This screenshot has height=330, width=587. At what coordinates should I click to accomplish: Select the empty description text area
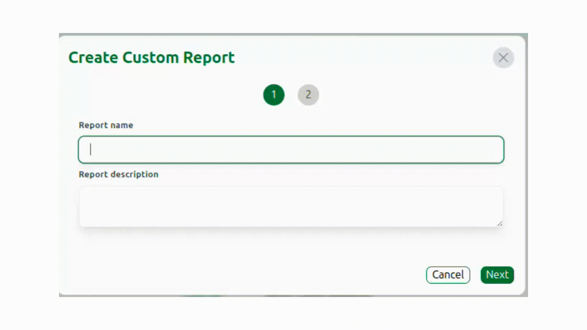click(291, 207)
